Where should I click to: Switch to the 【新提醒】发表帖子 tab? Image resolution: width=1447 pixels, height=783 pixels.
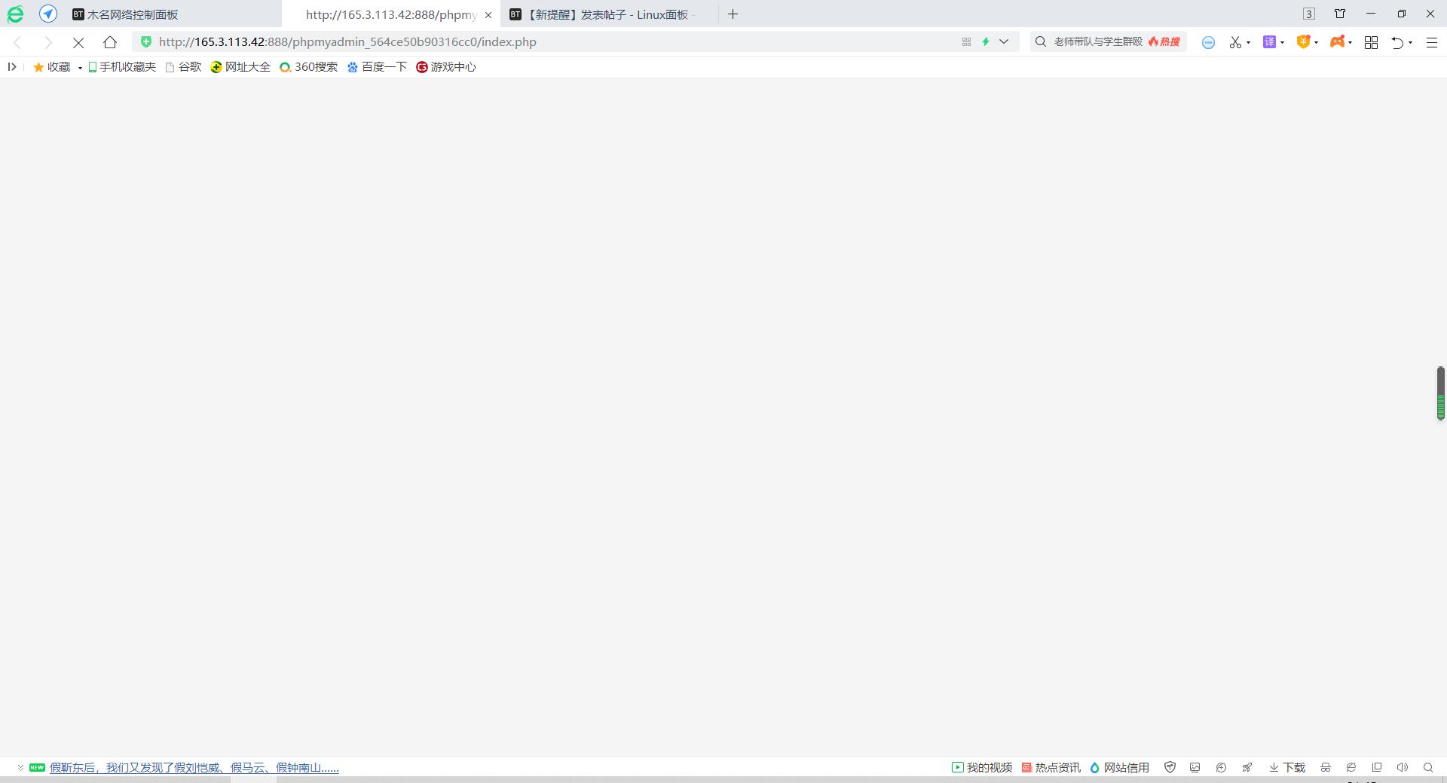(x=607, y=14)
